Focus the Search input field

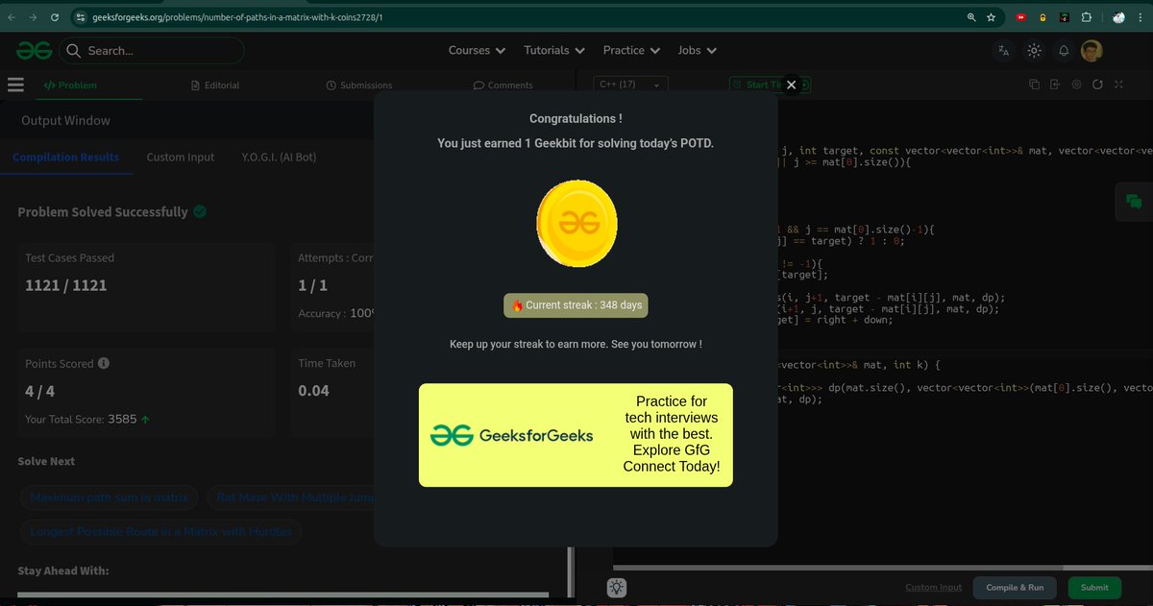(152, 50)
